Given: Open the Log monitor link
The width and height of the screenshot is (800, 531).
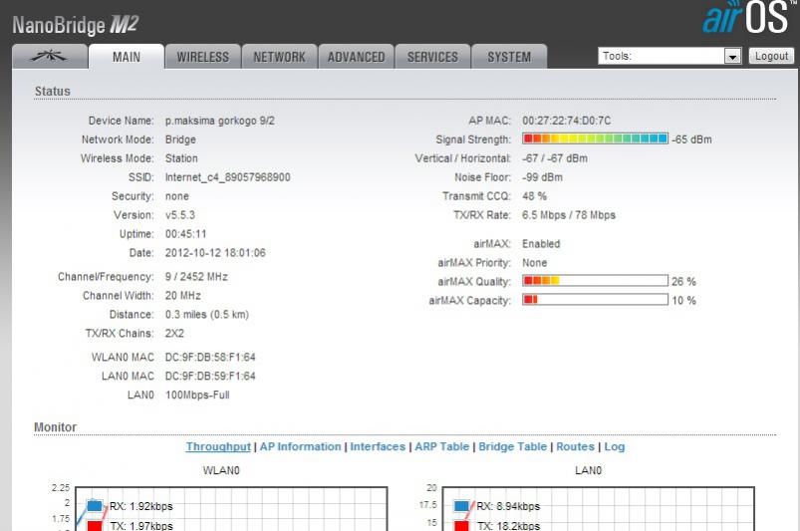Looking at the screenshot, I should pos(615,446).
